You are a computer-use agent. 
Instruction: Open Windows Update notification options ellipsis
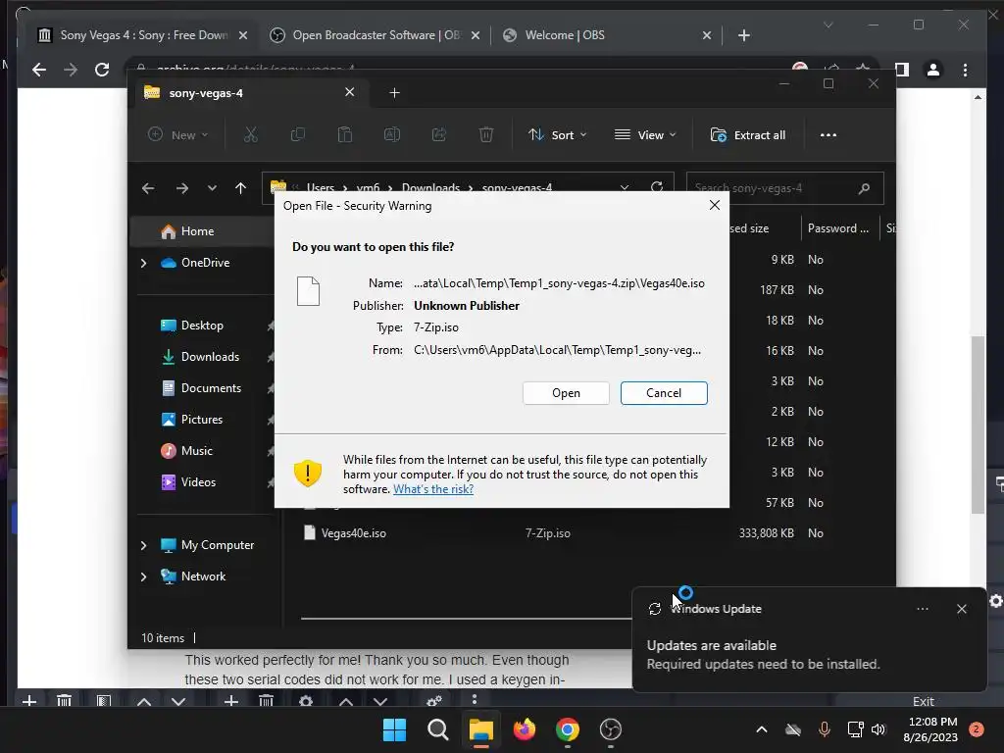click(923, 609)
